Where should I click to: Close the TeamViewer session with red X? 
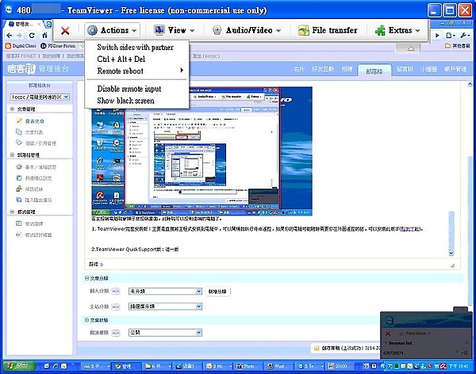[65, 30]
